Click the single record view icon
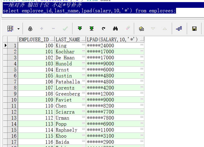 click(141, 29)
